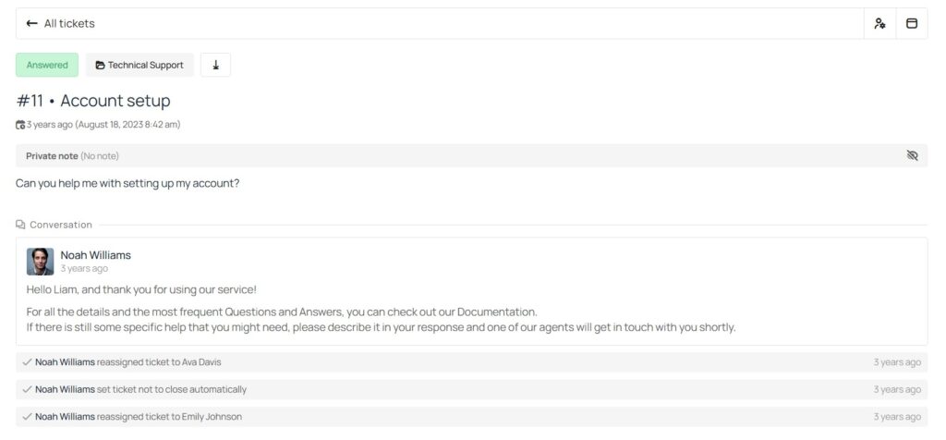Open the Technical Support category selector
Image resolution: width=946 pixels, height=440 pixels.
(x=139, y=65)
